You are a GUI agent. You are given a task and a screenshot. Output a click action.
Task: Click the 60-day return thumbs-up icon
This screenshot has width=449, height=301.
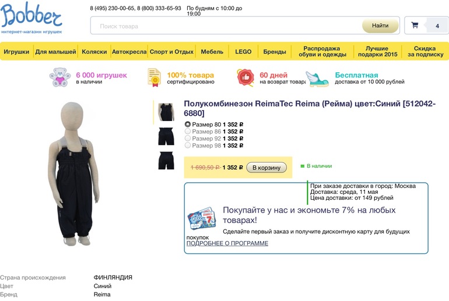coord(245,78)
